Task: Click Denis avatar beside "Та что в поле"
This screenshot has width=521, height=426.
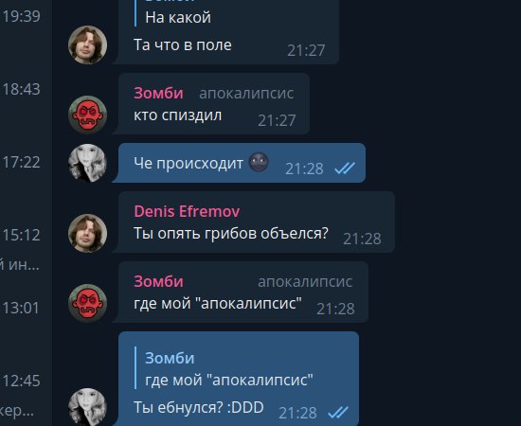Action: click(88, 44)
